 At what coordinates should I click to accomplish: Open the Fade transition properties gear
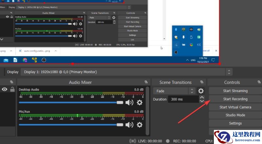(201, 91)
